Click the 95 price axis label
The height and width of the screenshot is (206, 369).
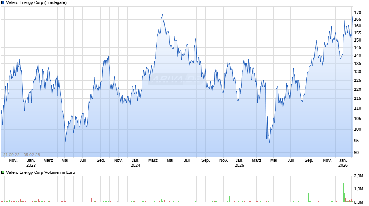click(x=356, y=141)
